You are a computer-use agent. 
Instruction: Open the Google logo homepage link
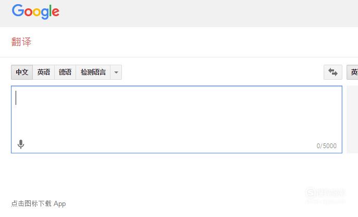click(x=35, y=11)
